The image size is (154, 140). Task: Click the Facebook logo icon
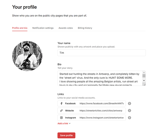coord(61,103)
